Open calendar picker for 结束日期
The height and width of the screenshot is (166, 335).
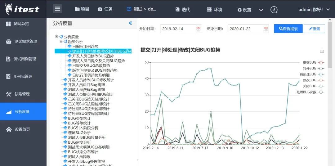click(x=266, y=29)
